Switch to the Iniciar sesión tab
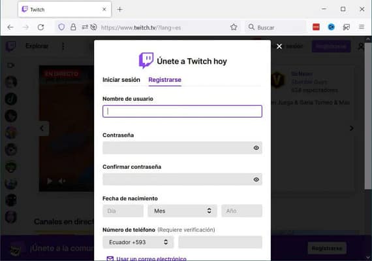372x261 pixels. pyautogui.click(x=121, y=80)
